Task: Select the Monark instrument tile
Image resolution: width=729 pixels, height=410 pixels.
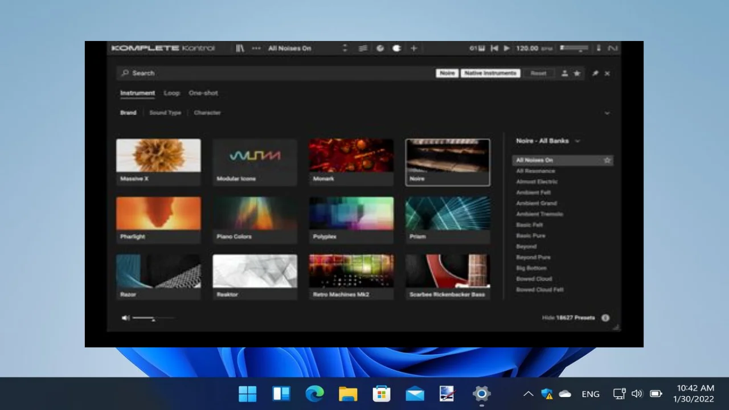Action: pos(351,162)
